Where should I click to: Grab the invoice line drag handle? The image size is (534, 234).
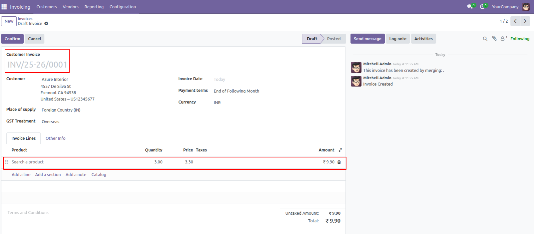pyautogui.click(x=6, y=162)
